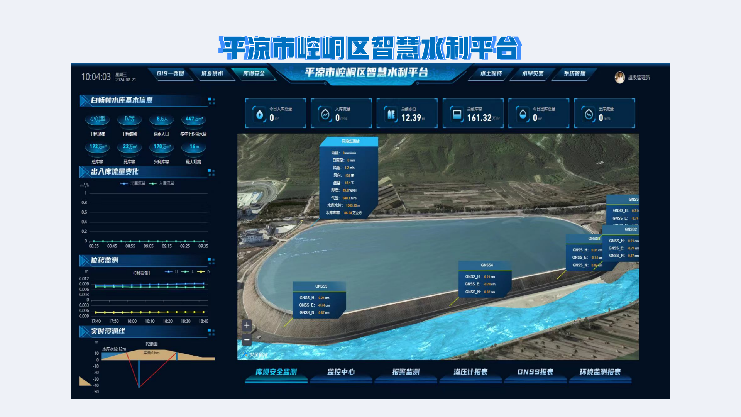Click the 出库流量 gauge icon
The image size is (741, 417).
(x=589, y=114)
